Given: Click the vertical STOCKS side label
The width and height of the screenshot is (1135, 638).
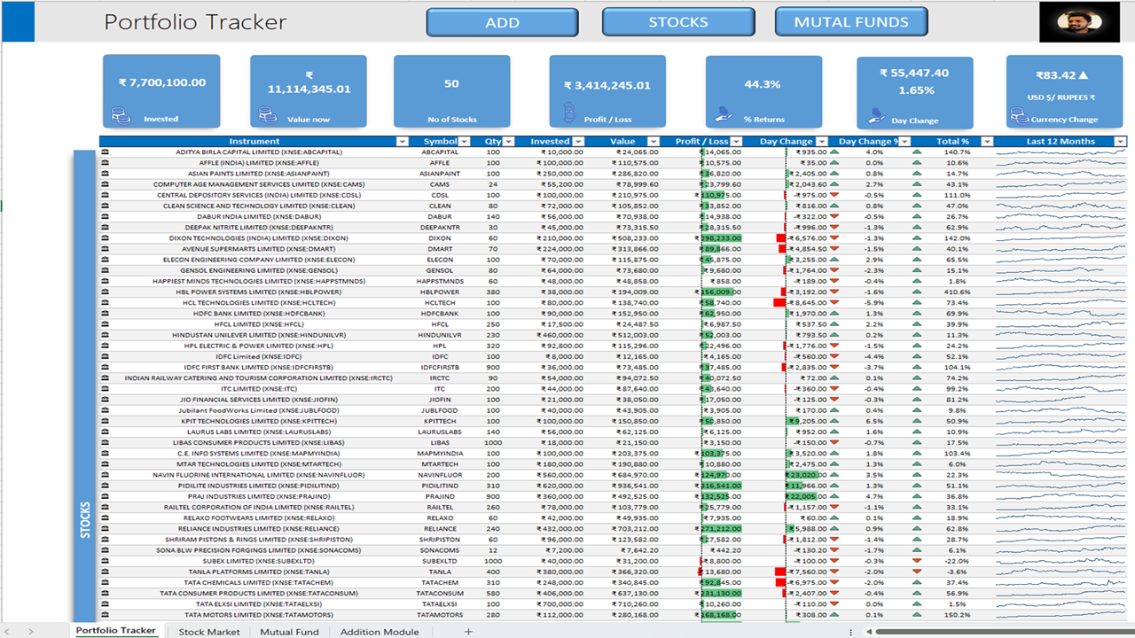Looking at the screenshot, I should (x=85, y=521).
